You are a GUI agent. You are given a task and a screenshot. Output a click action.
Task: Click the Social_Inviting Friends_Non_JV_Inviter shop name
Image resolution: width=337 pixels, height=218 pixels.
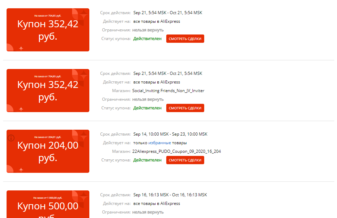tap(168, 91)
